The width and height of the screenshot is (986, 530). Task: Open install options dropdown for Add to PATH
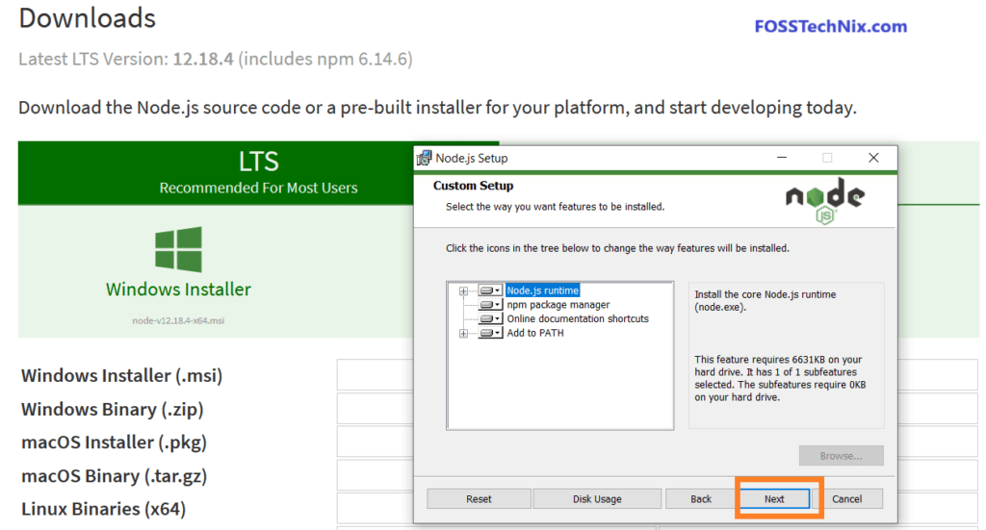click(490, 333)
